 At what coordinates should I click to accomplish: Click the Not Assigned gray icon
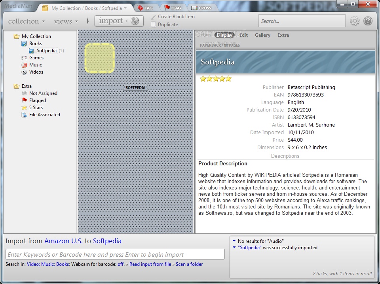[24, 93]
